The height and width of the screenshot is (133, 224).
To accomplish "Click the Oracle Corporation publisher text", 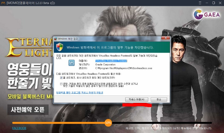I will (x=105, y=64).
